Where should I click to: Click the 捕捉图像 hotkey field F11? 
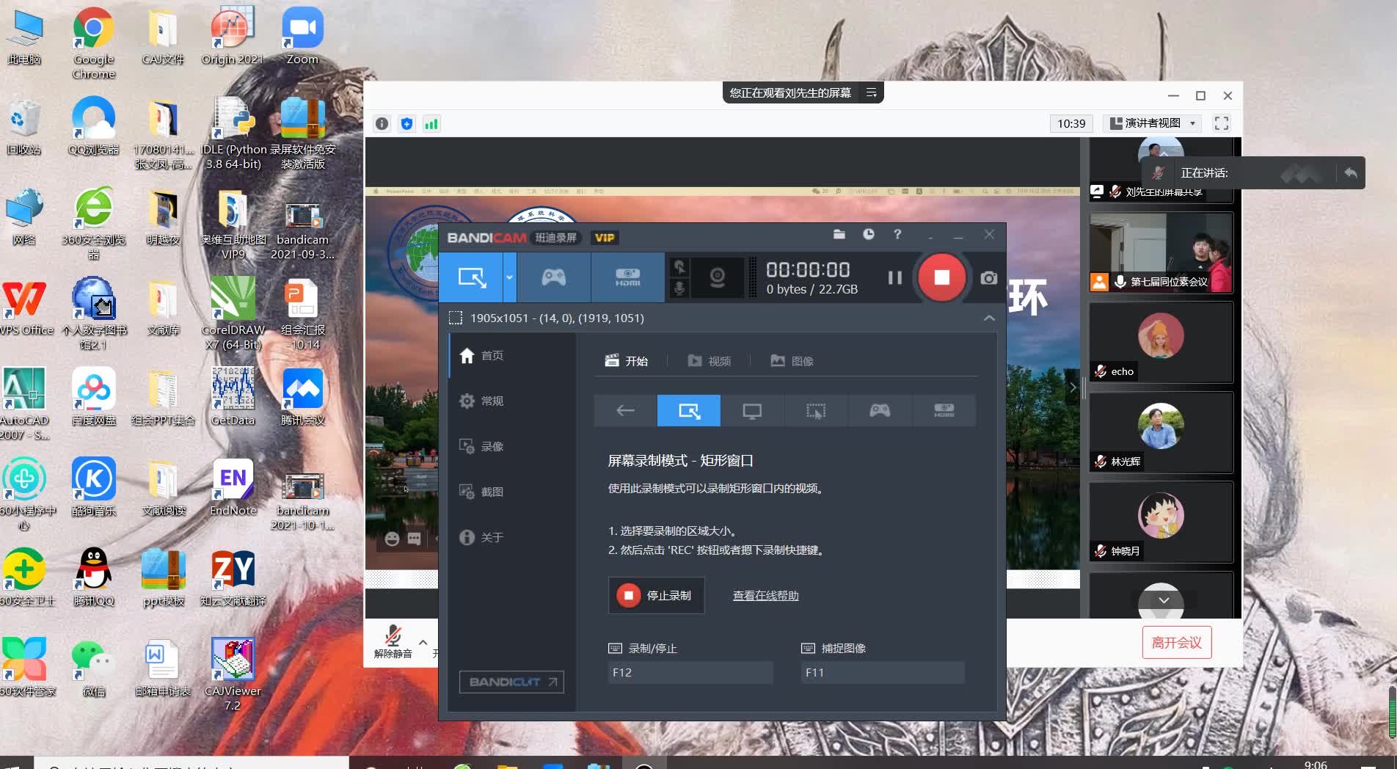coord(882,672)
